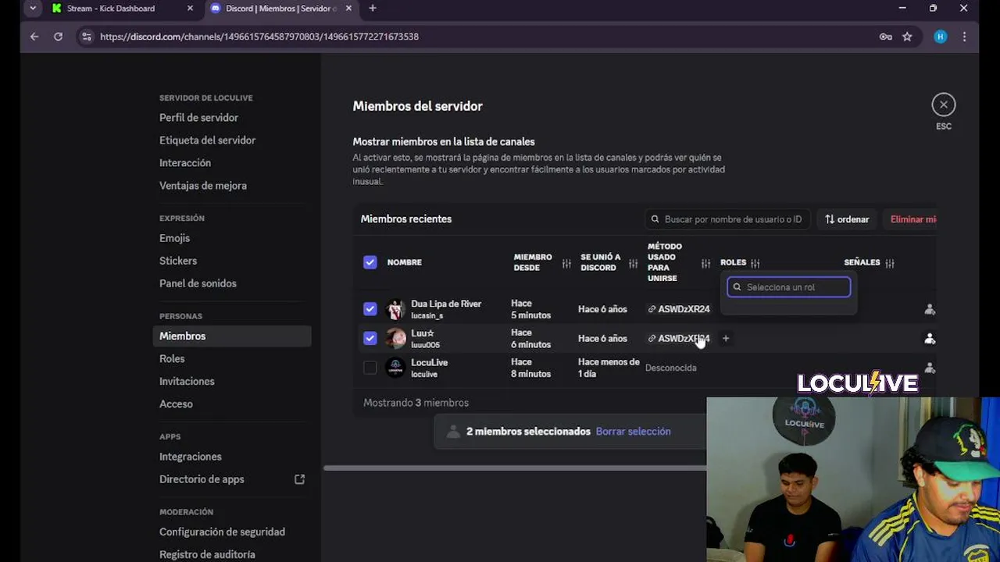Close the Discord Miembros tab

pos(348,9)
